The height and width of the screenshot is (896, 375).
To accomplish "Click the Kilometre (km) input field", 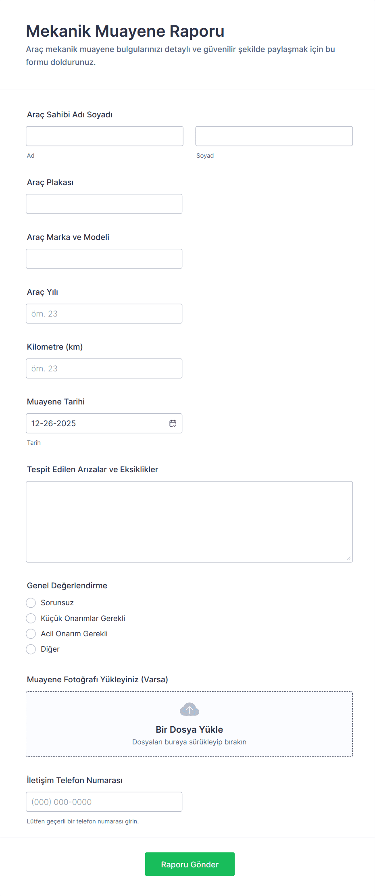I will click(x=104, y=369).
